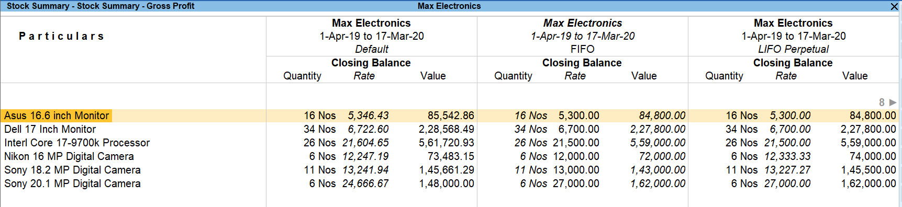Click Nikon LIFO rate 12,333.33

(x=788, y=156)
